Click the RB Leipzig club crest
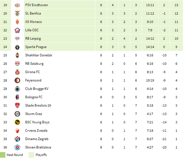Viewport: 183px width, 158px height. click(x=17, y=39)
